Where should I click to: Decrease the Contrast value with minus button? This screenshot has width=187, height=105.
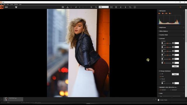162,43
